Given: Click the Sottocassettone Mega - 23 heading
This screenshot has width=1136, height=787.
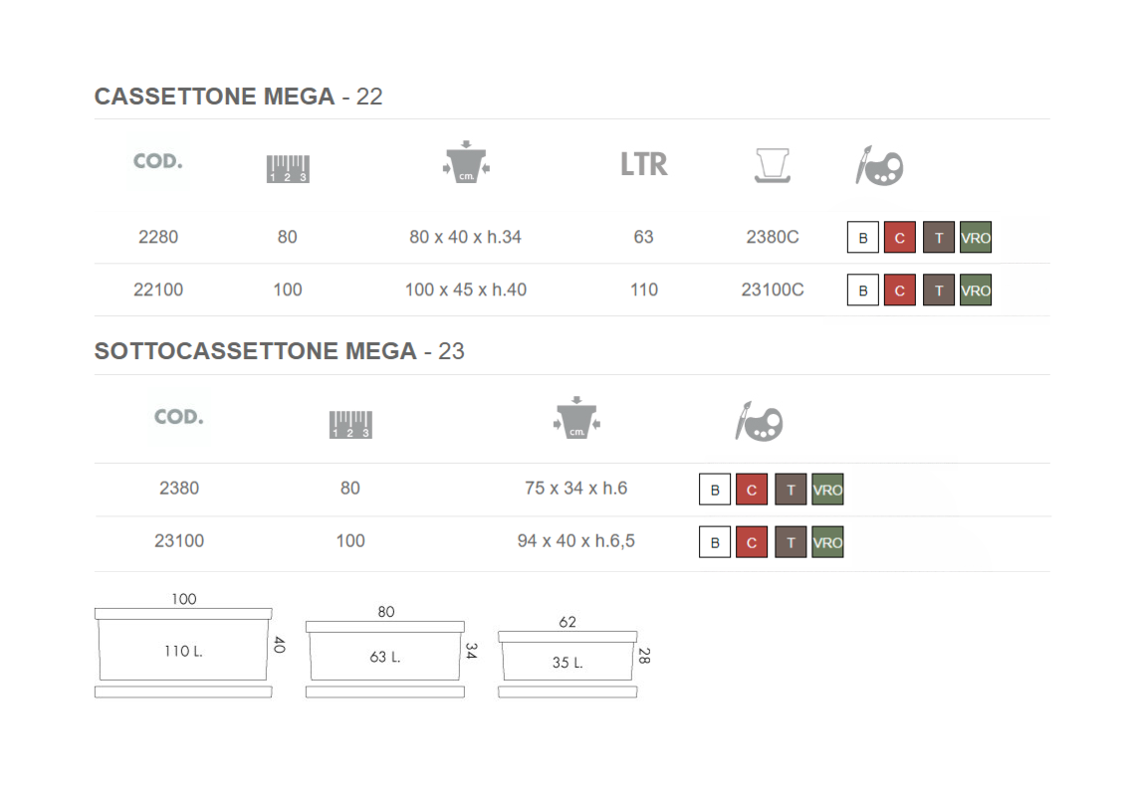Looking at the screenshot, I should tap(279, 351).
